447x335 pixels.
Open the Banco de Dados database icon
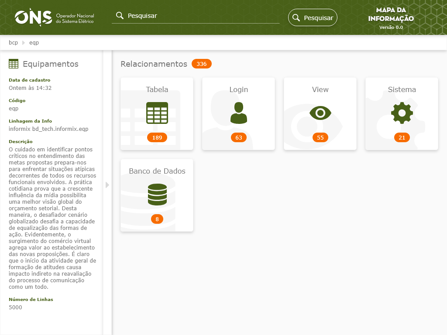157,195
